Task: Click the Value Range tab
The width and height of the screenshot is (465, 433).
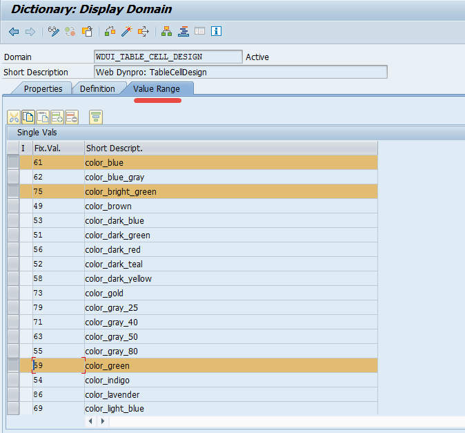Action: (157, 88)
